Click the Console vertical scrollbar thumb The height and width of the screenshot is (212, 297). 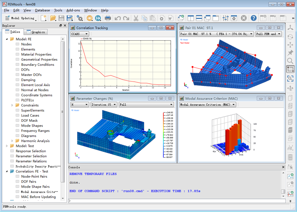click(x=283, y=192)
